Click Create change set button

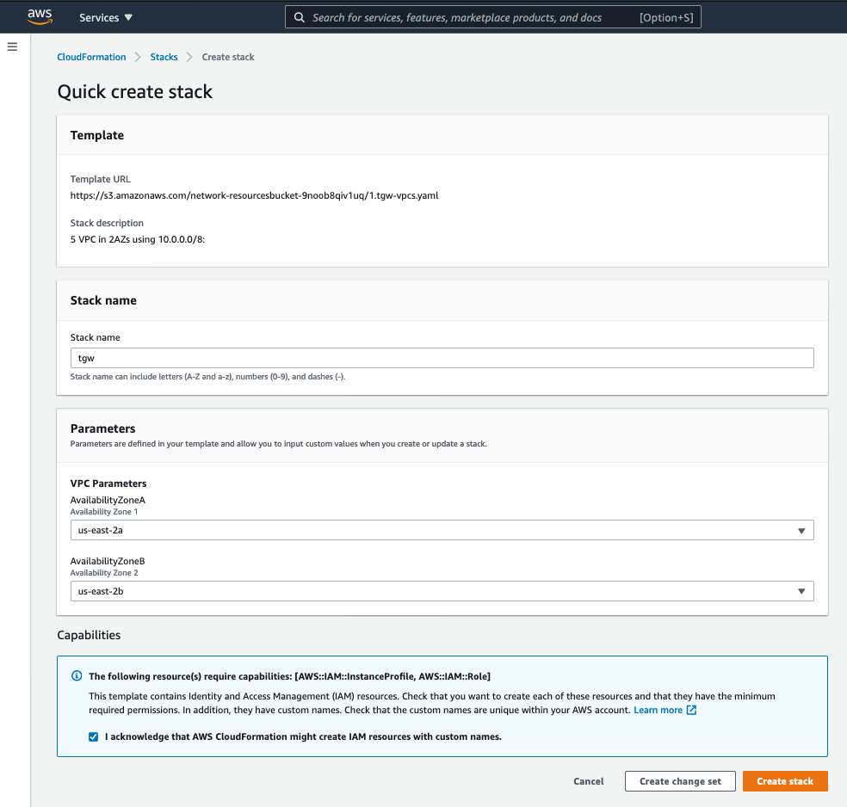(x=680, y=781)
